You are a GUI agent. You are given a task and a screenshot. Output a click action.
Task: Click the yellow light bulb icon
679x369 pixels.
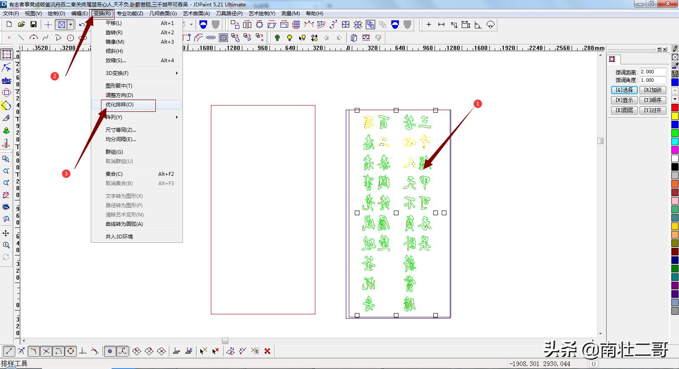click(x=289, y=38)
